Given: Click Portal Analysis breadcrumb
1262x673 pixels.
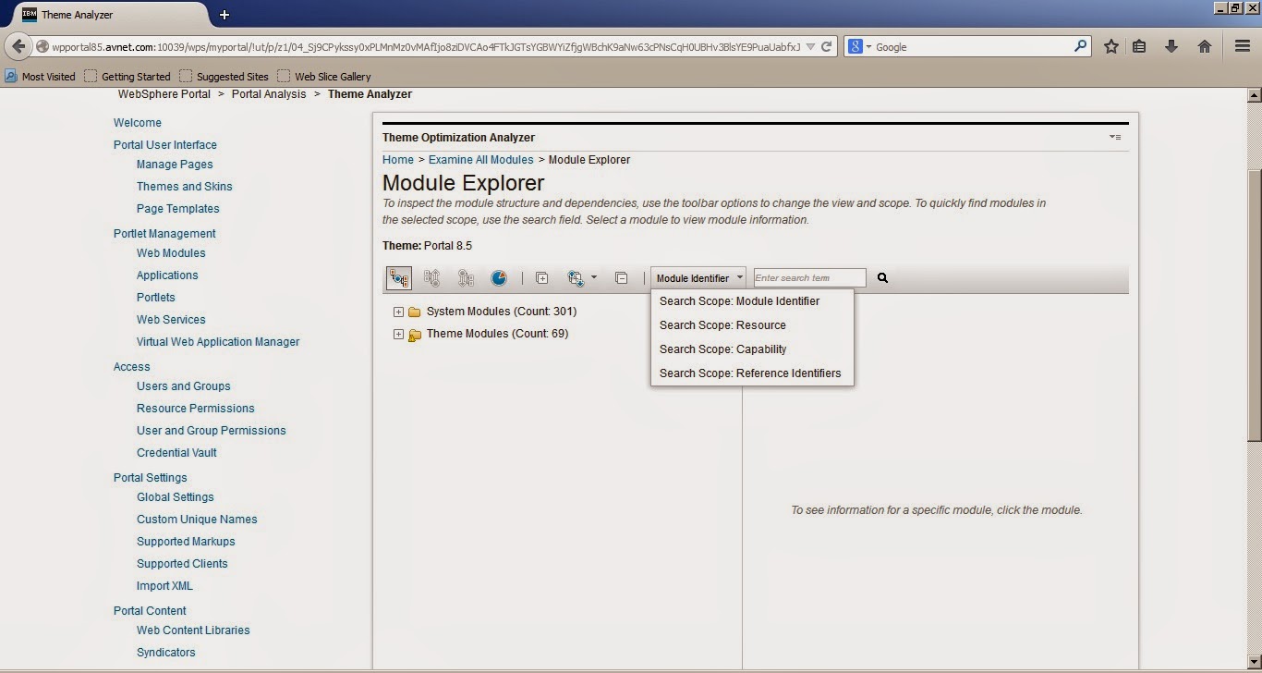Looking at the screenshot, I should pos(269,94).
